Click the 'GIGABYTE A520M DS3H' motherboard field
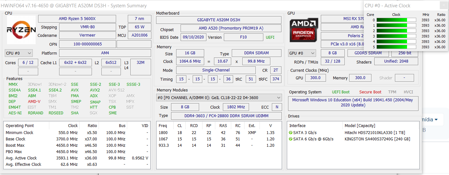449x175 pixels. [219, 20]
